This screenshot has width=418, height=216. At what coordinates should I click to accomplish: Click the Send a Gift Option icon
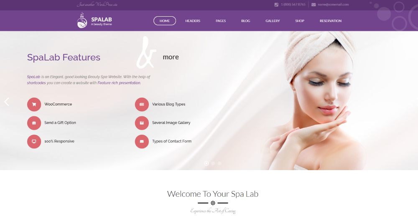(34, 123)
